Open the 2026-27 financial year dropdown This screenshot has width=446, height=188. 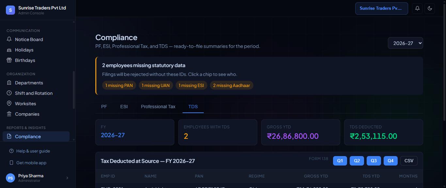click(x=406, y=43)
